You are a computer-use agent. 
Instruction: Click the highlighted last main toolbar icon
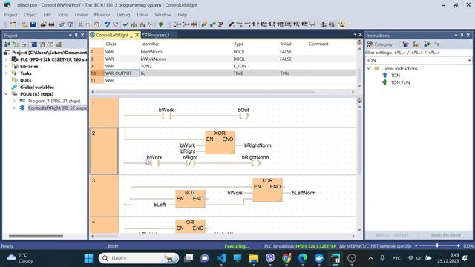[x=342, y=24]
